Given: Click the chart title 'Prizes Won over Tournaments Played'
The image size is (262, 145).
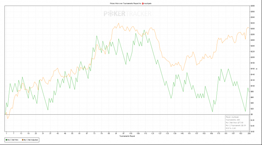Looking at the screenshot, I should tap(124, 3).
